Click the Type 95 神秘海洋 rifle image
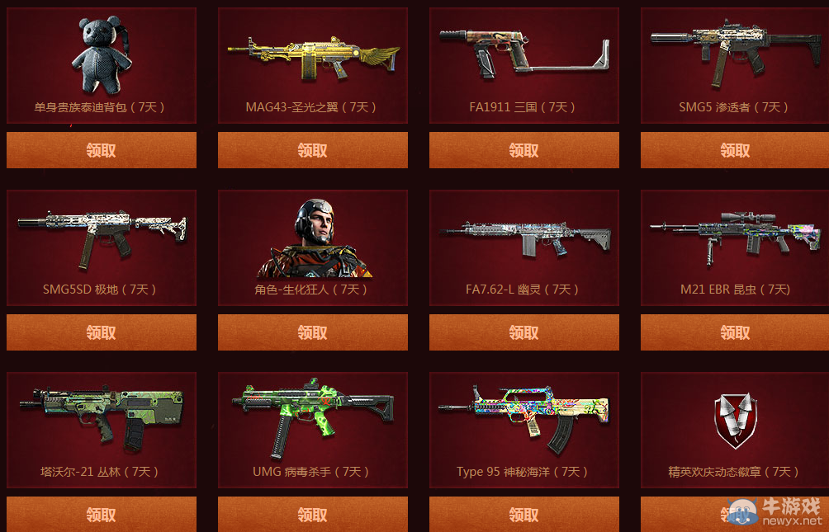The width and height of the screenshot is (829, 532). point(524,419)
